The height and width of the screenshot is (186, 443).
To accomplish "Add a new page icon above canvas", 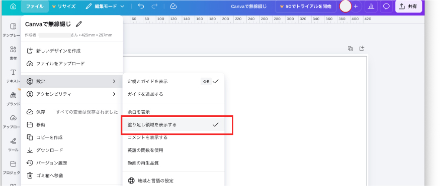I will 362,49.
